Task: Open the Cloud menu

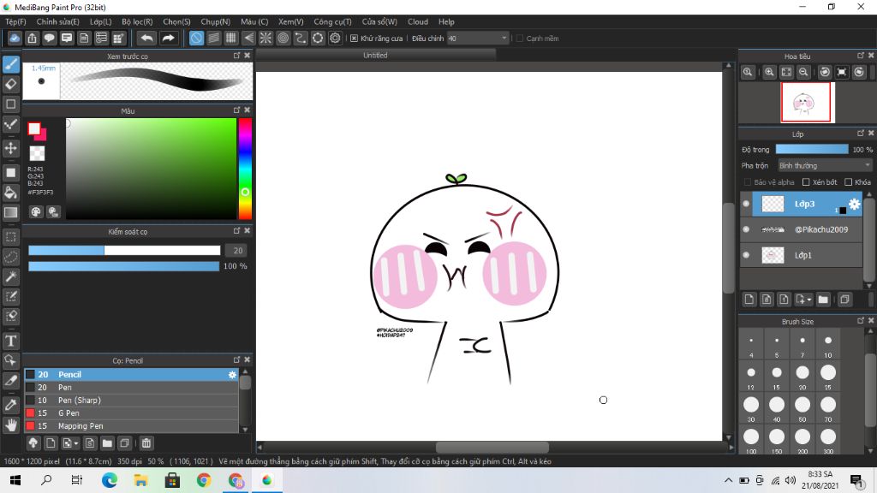Action: click(x=418, y=21)
